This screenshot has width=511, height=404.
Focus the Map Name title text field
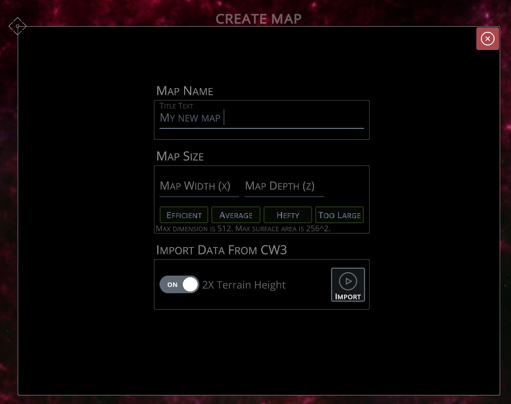261,118
